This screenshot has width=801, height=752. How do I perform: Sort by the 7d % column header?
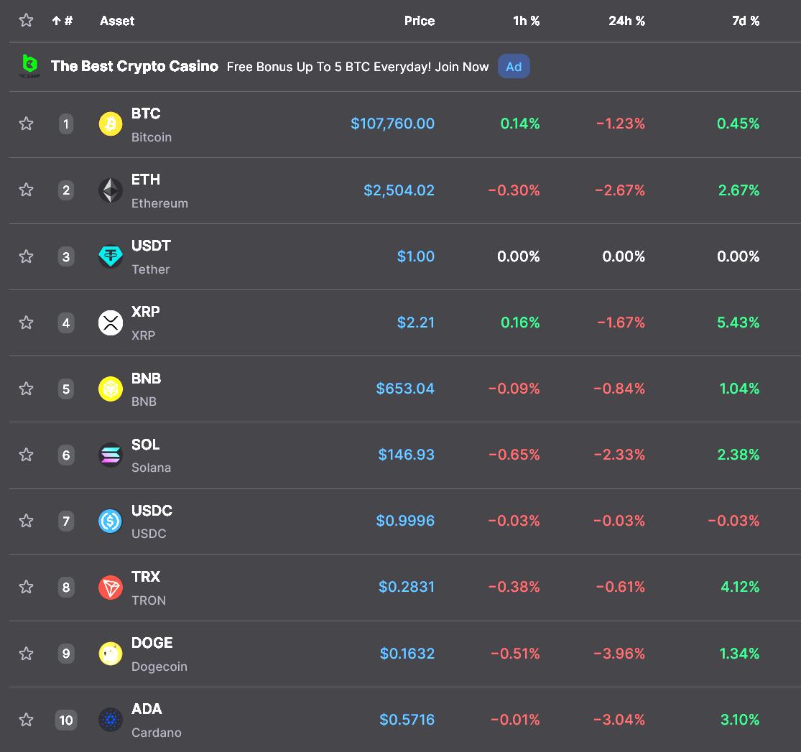(745, 21)
